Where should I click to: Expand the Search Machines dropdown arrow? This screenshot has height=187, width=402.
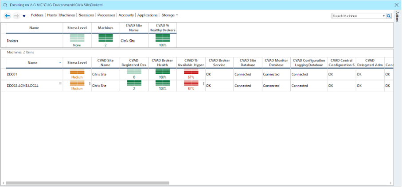pyautogui.click(x=384, y=16)
